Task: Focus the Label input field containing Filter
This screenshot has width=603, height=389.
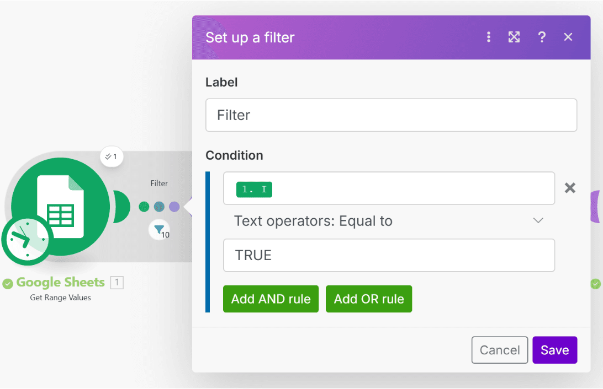Action: [x=391, y=115]
